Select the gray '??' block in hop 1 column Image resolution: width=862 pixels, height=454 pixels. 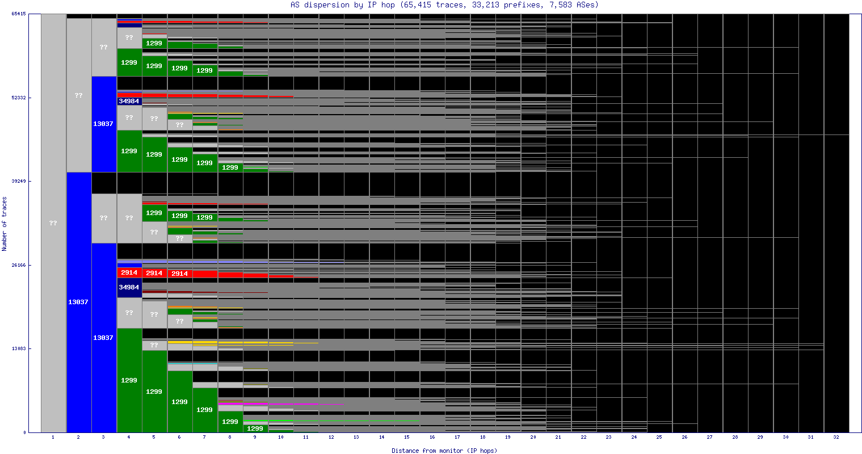point(53,223)
